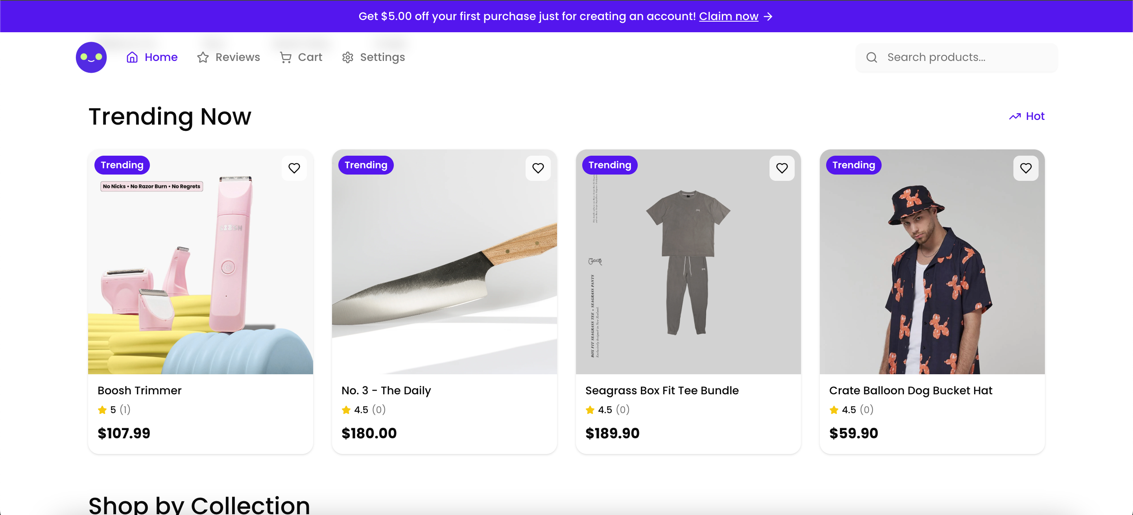Toggle the wishlist heart on Seagrass Box Fit Tee Bundle
The image size is (1133, 515).
pyautogui.click(x=782, y=168)
